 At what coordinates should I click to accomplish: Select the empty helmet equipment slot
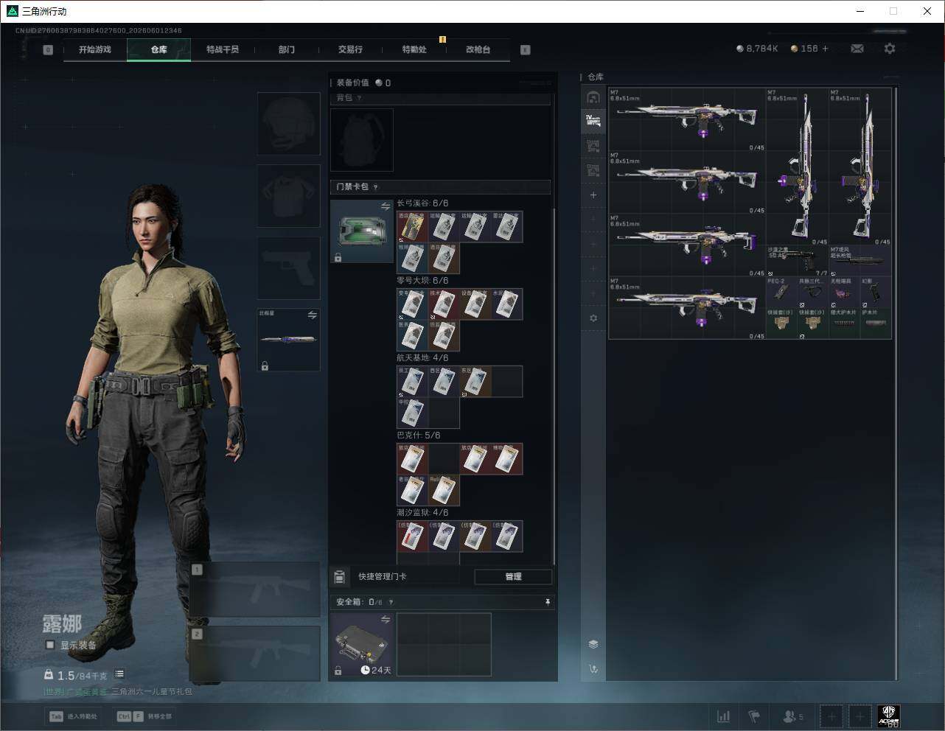pyautogui.click(x=288, y=123)
